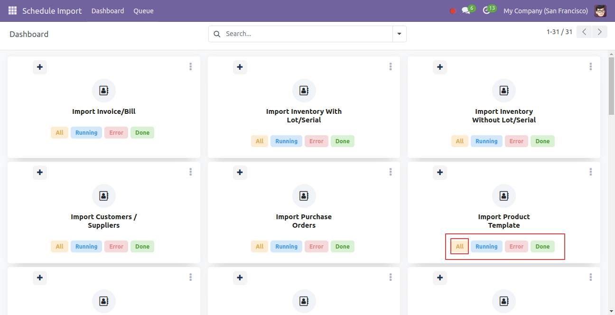Open kebab menu on Import Invoice/Bill card
Viewport: 615px width, 315px height.
pyautogui.click(x=190, y=67)
